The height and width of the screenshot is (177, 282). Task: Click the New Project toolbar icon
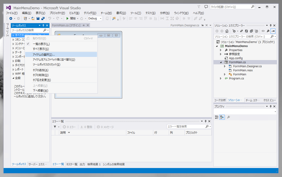coord(25,18)
